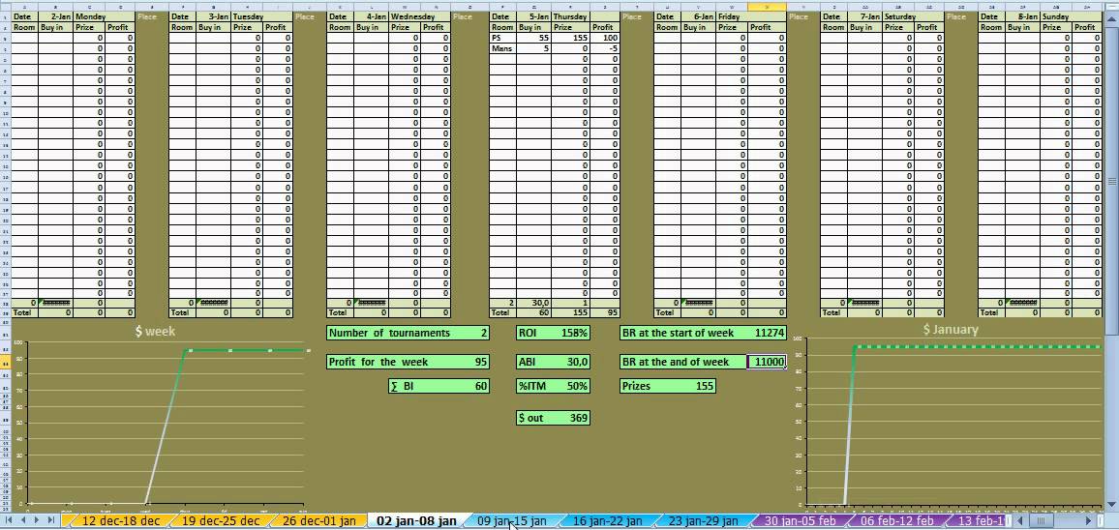Select the BR at the end of week value 11000

click(x=767, y=362)
